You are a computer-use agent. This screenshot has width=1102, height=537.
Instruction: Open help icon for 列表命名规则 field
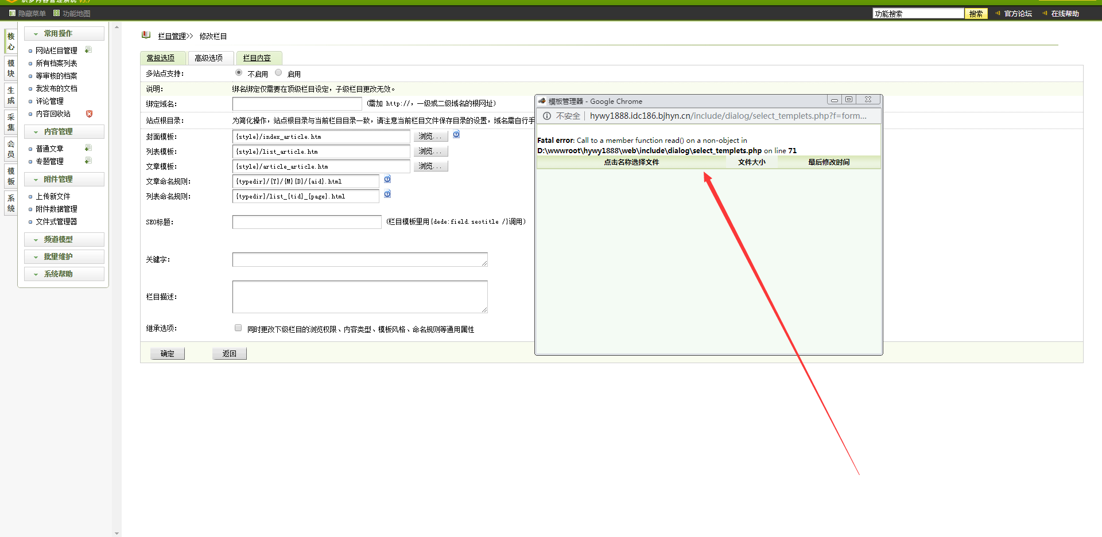pos(387,194)
